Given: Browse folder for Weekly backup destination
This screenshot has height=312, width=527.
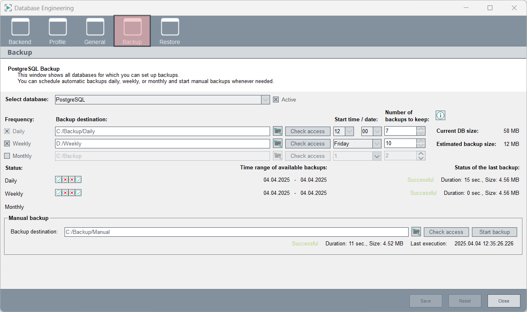Looking at the screenshot, I should pos(278,144).
